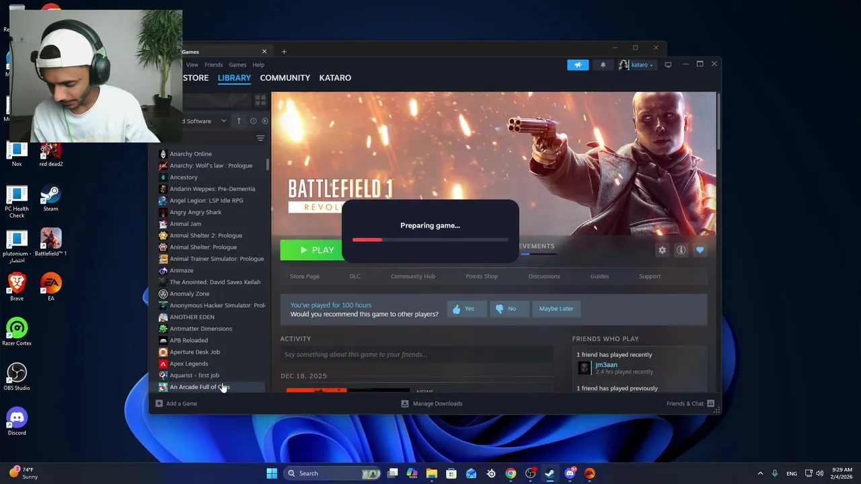Viewport: 861px width, 484px height.
Task: Show hidden system tray icons chevron
Action: coord(760,473)
